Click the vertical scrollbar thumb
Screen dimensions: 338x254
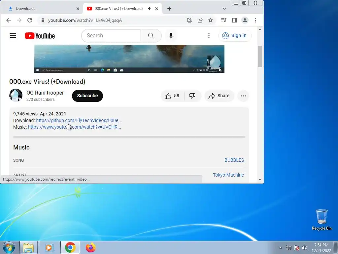click(260, 56)
